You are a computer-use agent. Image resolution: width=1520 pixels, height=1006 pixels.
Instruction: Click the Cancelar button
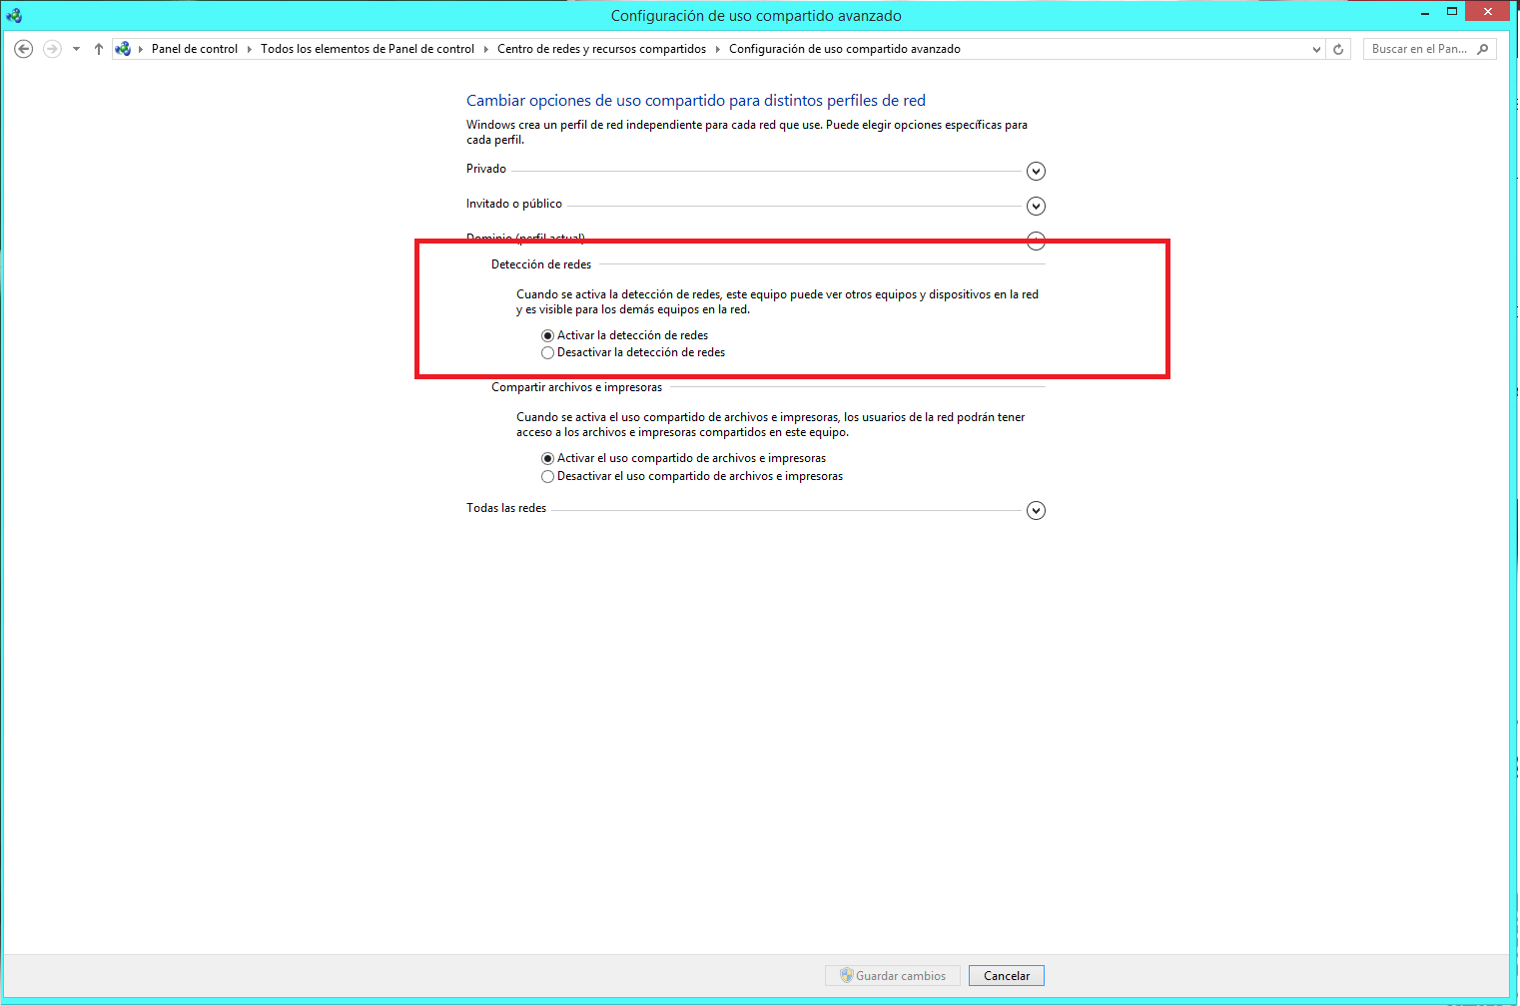tap(1007, 976)
